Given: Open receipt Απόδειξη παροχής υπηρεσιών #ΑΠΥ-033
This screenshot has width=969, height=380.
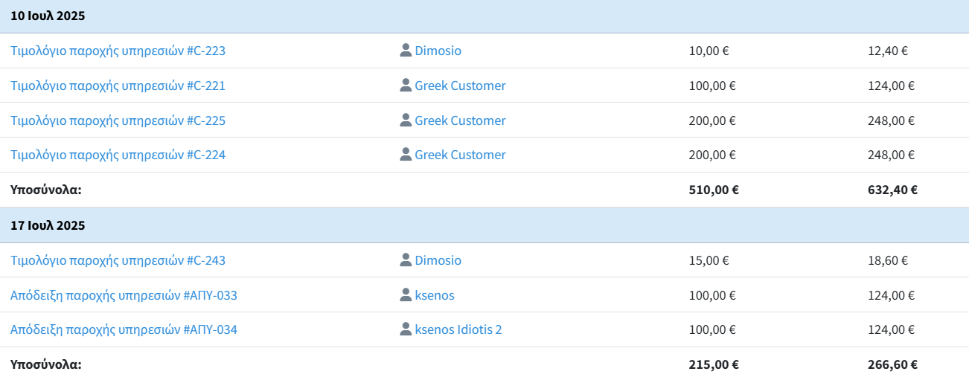Looking at the screenshot, I should 124,296.
